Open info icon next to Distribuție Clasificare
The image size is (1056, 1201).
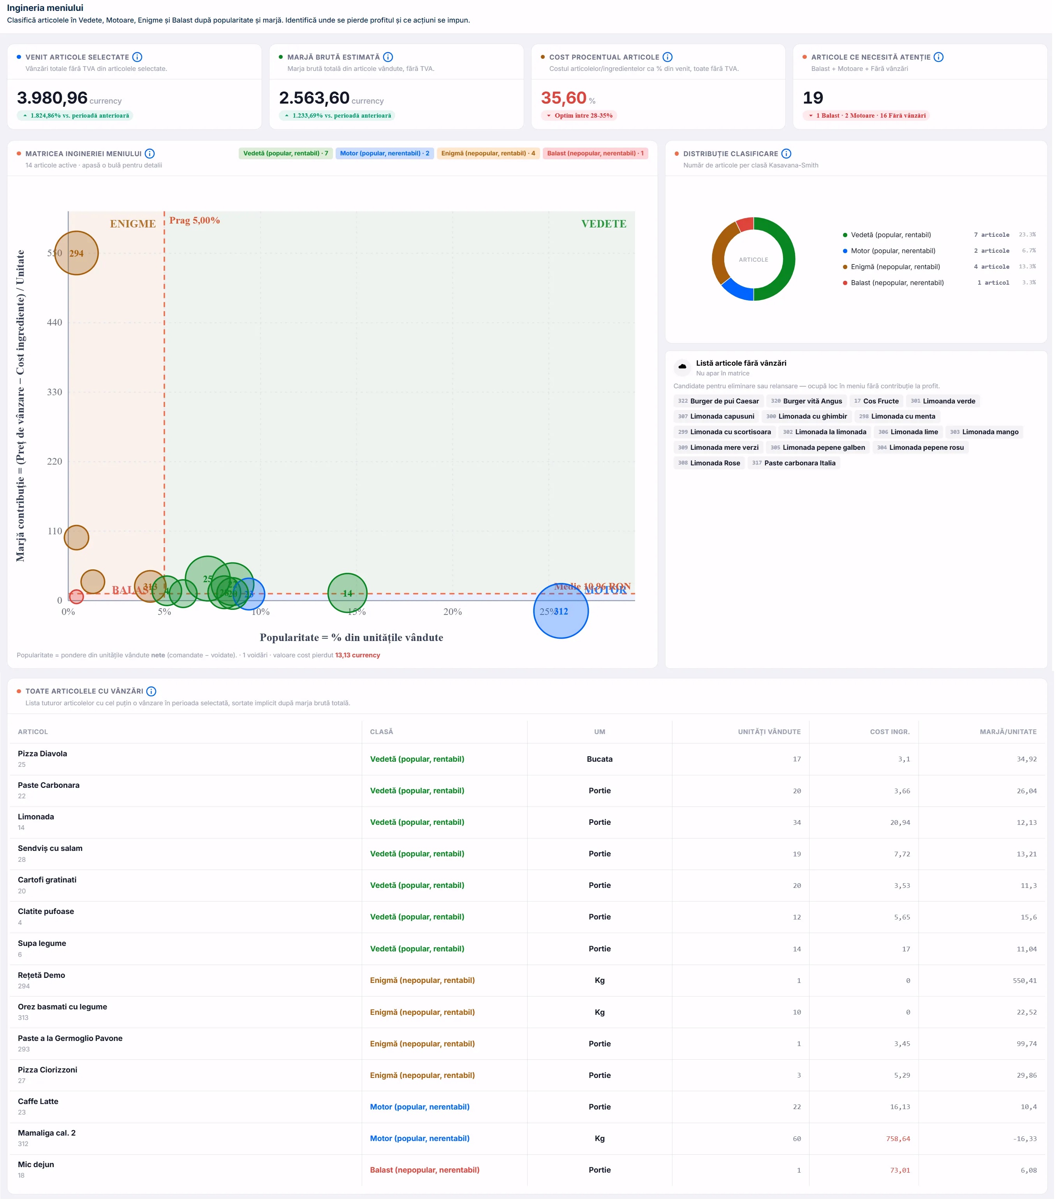pos(786,153)
